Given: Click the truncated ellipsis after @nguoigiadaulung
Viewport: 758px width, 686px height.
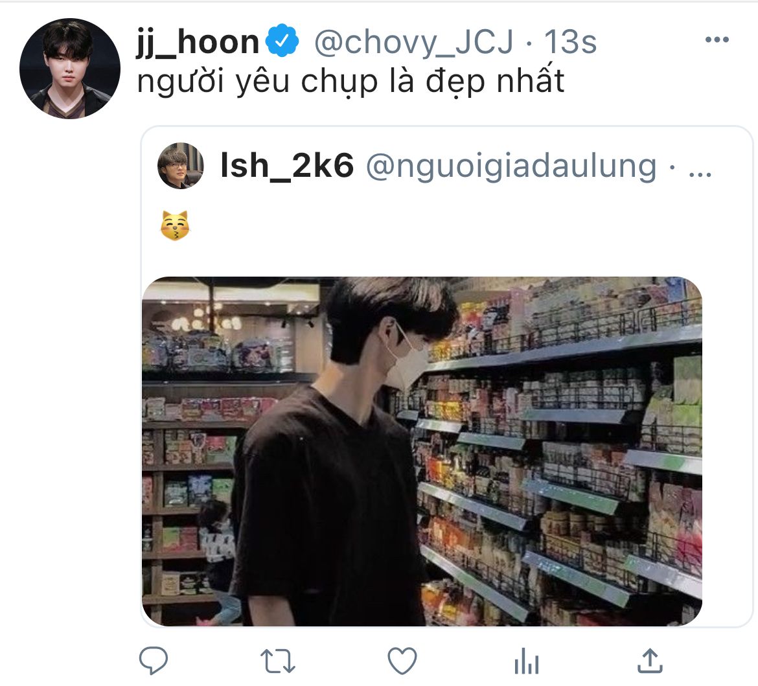Looking at the screenshot, I should [700, 173].
